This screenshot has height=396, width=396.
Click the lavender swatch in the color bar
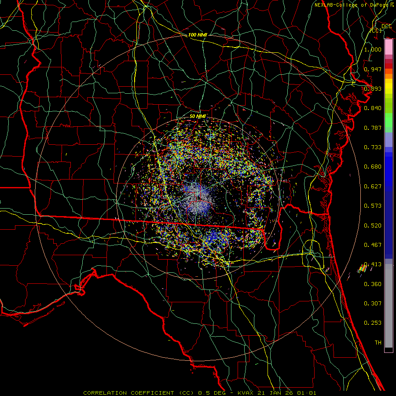pyautogui.click(x=389, y=139)
